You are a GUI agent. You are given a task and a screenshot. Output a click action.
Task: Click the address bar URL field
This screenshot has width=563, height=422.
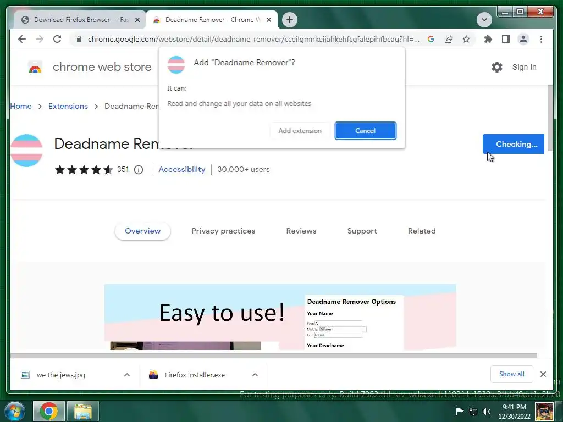[x=253, y=39]
